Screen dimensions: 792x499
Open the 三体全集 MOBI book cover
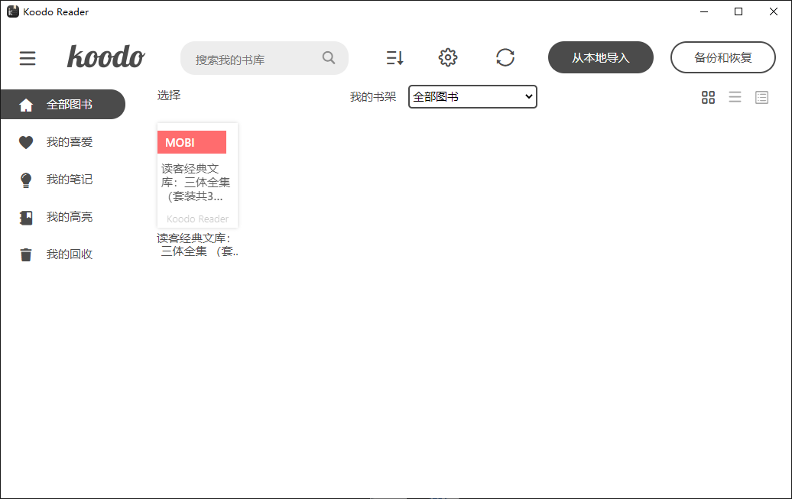197,175
